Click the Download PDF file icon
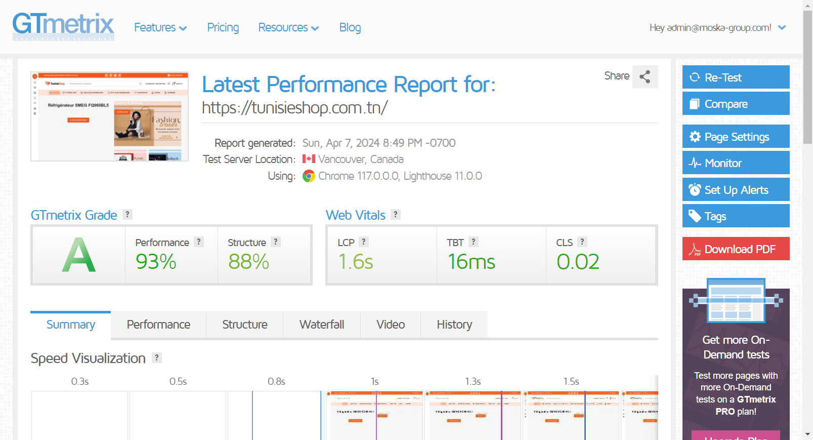This screenshot has width=813, height=440. coord(695,249)
